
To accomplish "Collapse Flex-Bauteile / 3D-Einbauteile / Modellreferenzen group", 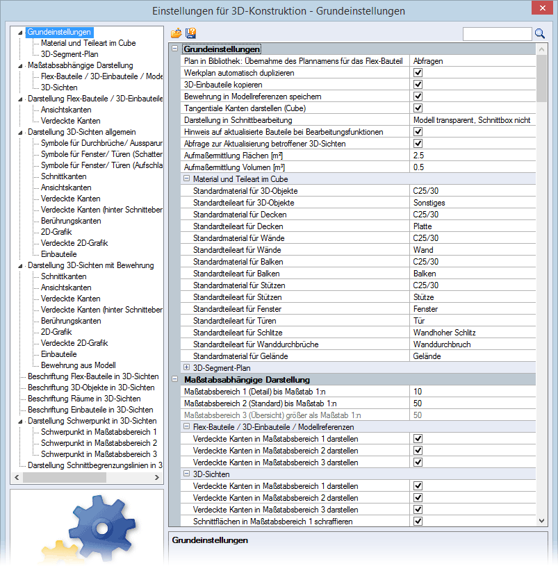I will coord(186,426).
